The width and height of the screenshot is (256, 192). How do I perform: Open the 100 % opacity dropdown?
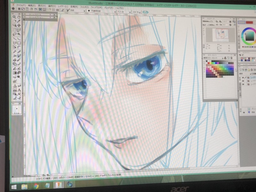pyautogui.click(x=140, y=12)
